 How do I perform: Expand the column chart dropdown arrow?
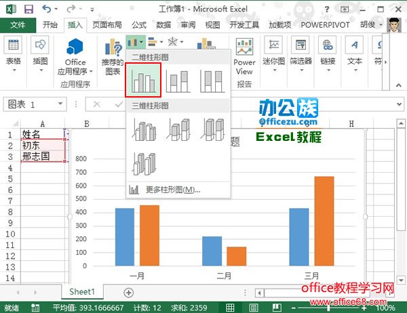142,42
